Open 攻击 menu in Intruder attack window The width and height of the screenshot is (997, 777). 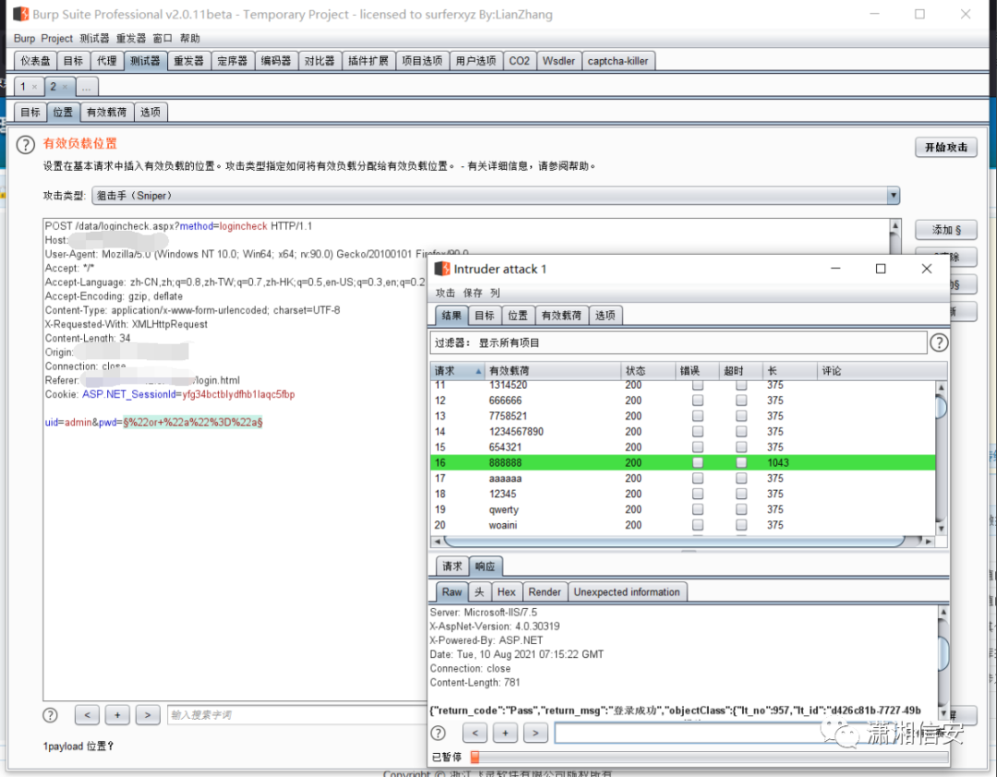pos(445,293)
